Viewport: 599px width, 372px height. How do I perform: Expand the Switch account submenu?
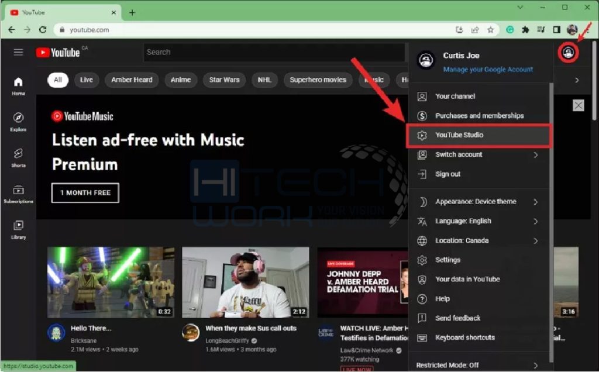point(478,154)
